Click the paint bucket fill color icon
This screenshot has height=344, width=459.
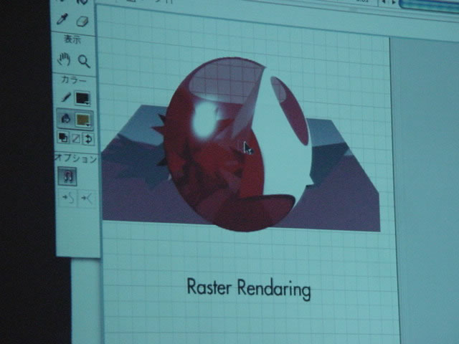[x=65, y=119]
